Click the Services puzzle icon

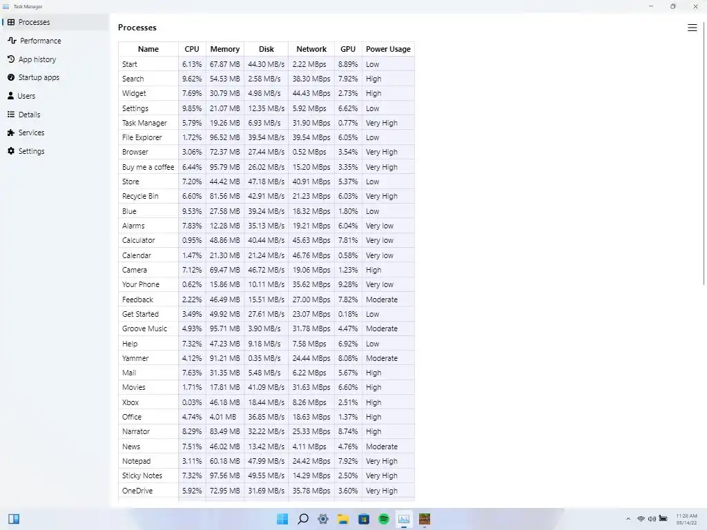click(11, 132)
